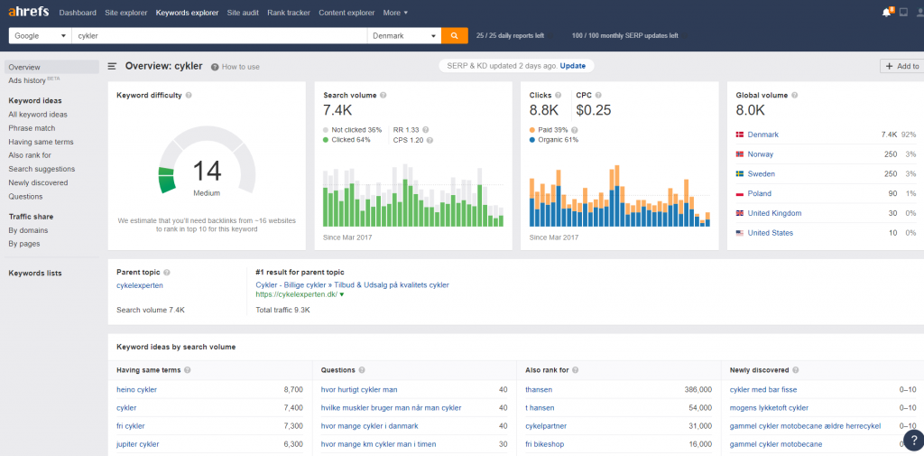Open the Cykler - Billige cykler result title

[x=353, y=285]
